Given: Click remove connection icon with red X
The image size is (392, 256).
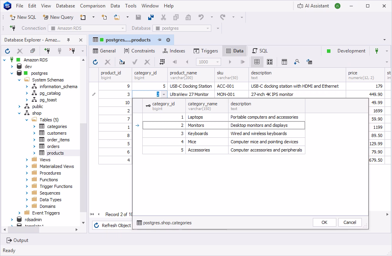Looking at the screenshot, I should (x=72, y=51).
